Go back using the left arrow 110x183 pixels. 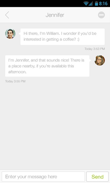pos(7,15)
